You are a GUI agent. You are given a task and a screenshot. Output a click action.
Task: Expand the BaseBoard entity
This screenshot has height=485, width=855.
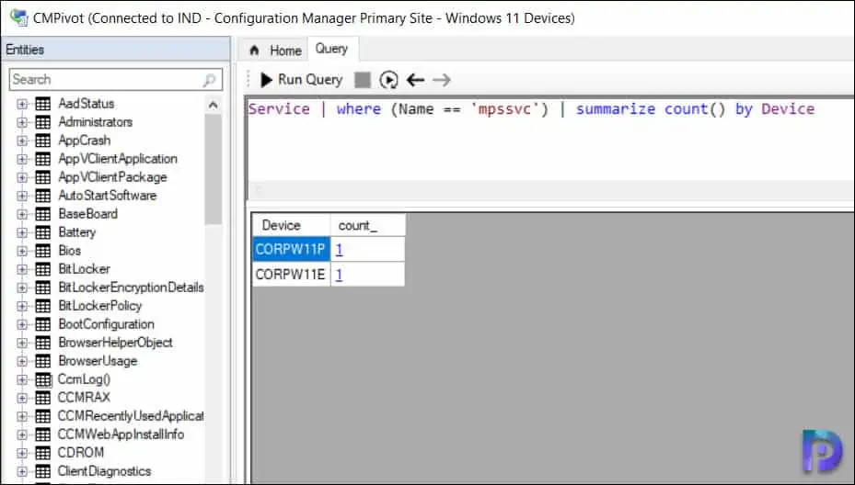pos(22,214)
